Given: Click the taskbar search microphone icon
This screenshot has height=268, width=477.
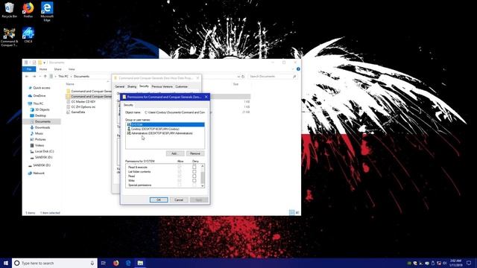Looking at the screenshot, I should (92, 263).
